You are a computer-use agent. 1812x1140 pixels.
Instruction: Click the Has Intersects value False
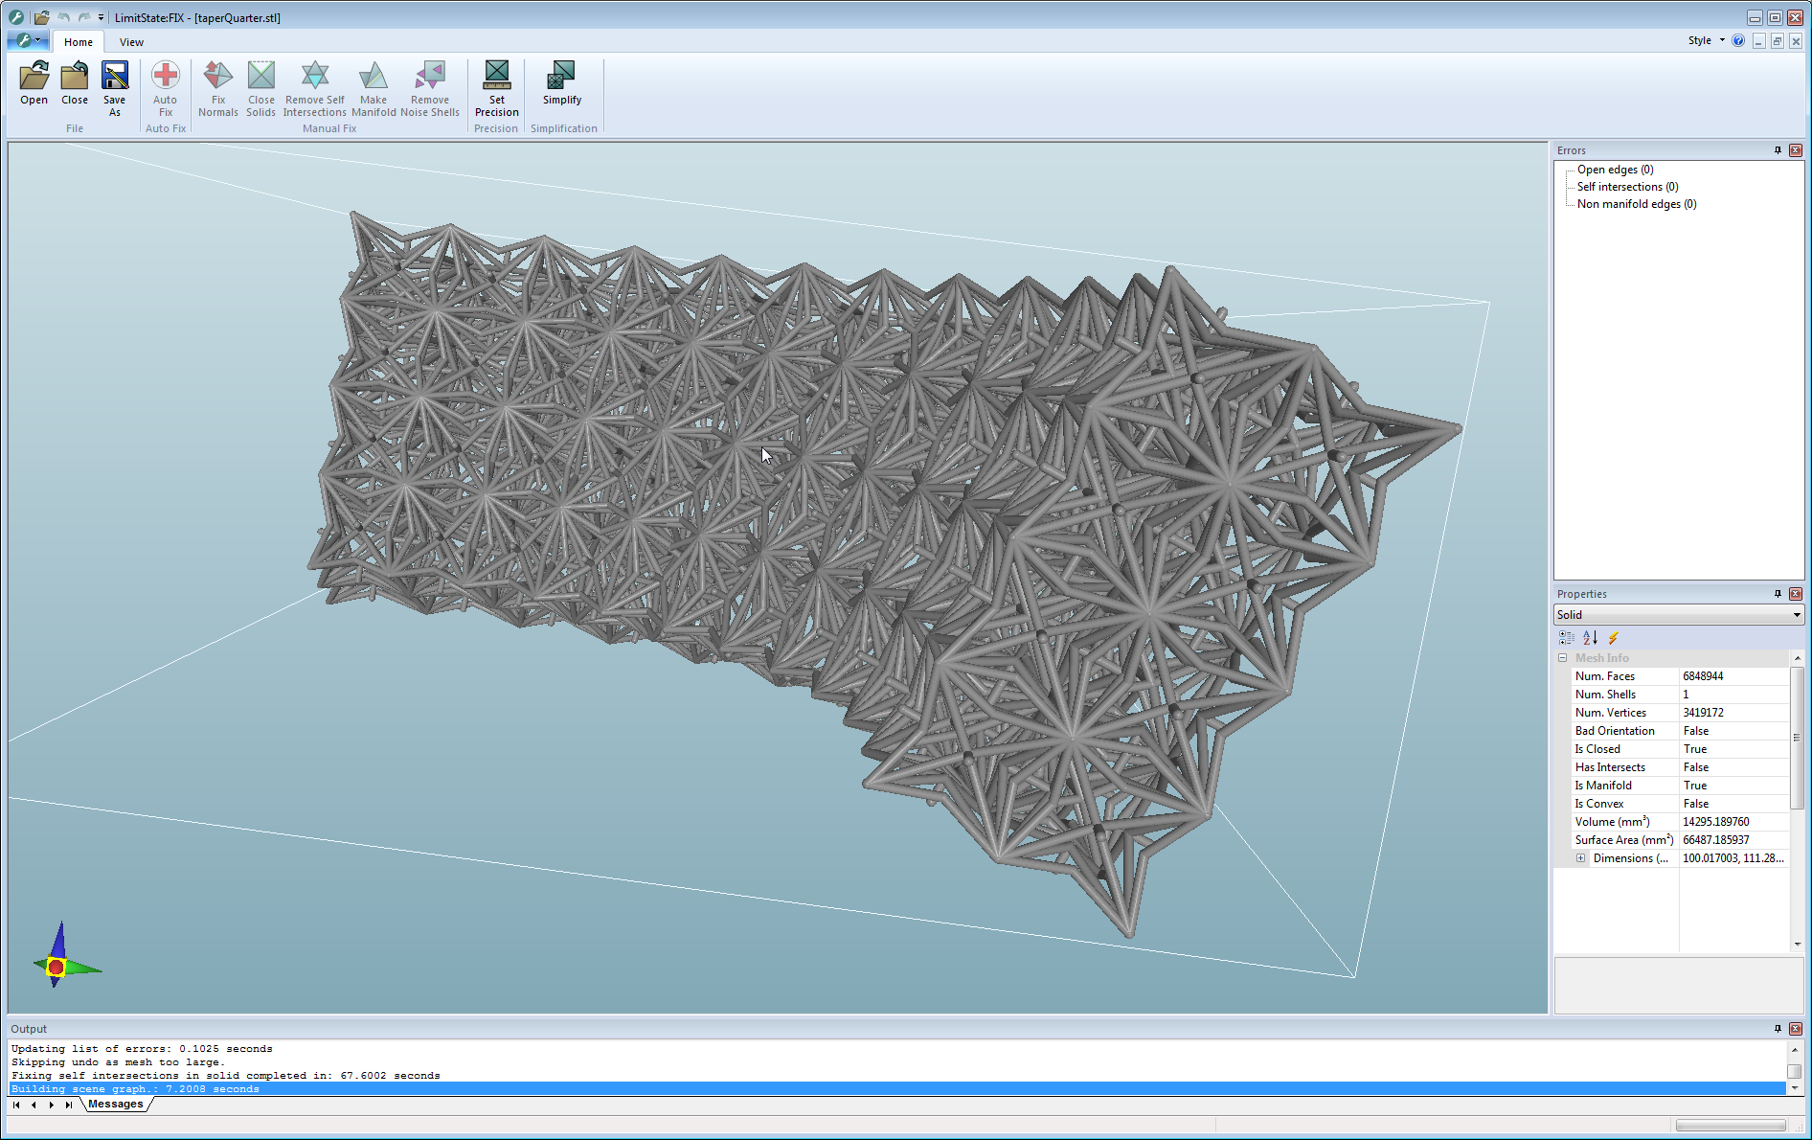[1695, 767]
